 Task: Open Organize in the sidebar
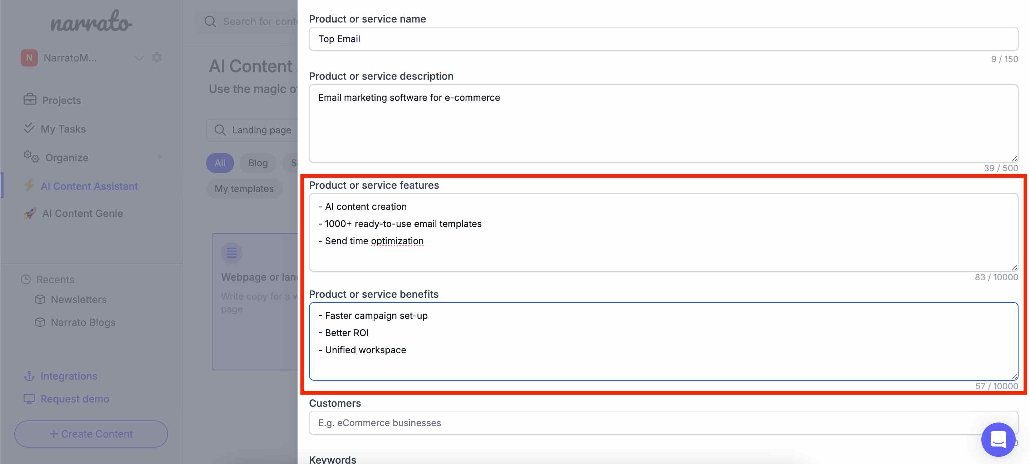(x=67, y=157)
